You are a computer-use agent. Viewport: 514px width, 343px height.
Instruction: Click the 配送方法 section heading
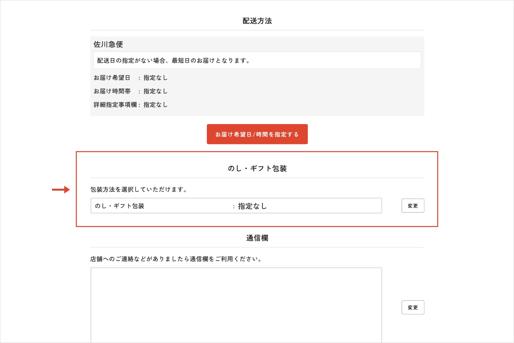(257, 21)
